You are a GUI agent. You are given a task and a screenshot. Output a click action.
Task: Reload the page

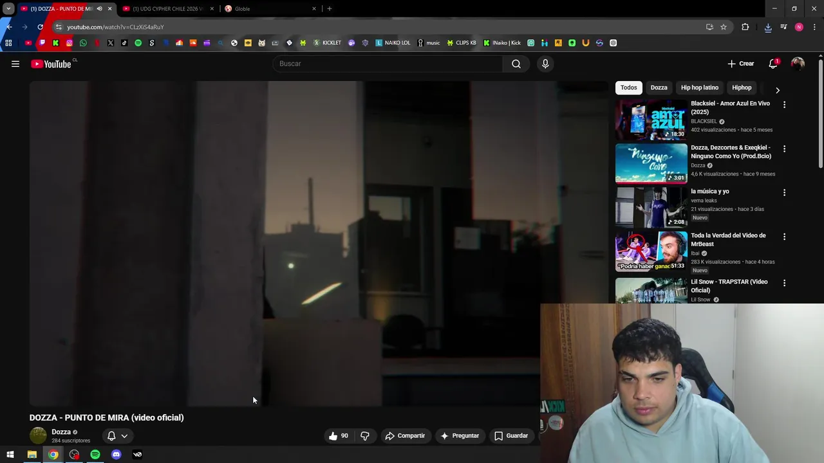coord(40,27)
